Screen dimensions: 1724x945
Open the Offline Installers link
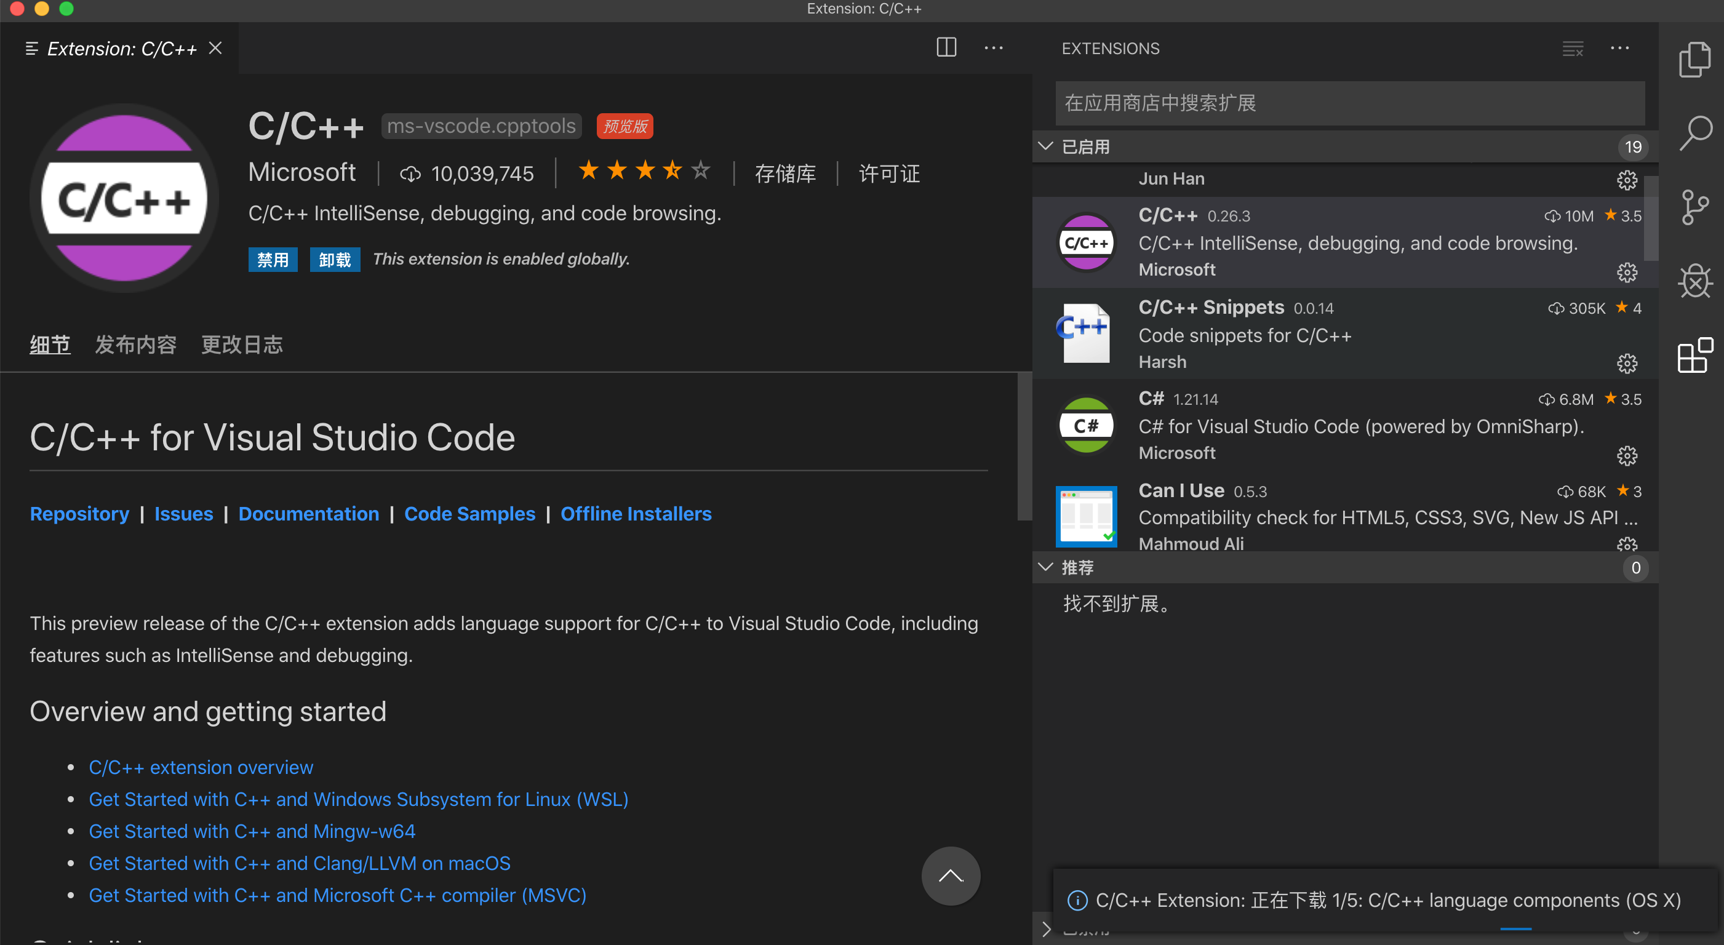[635, 513]
